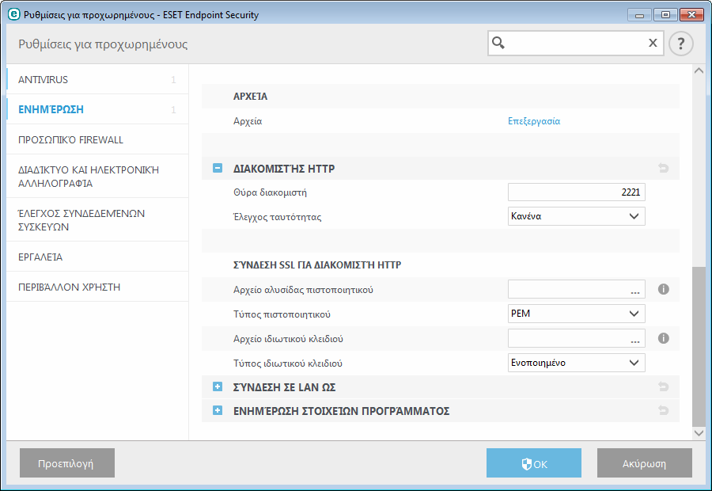Close the ESET Endpoint Security window
This screenshot has width=712, height=491.
[x=692, y=15]
